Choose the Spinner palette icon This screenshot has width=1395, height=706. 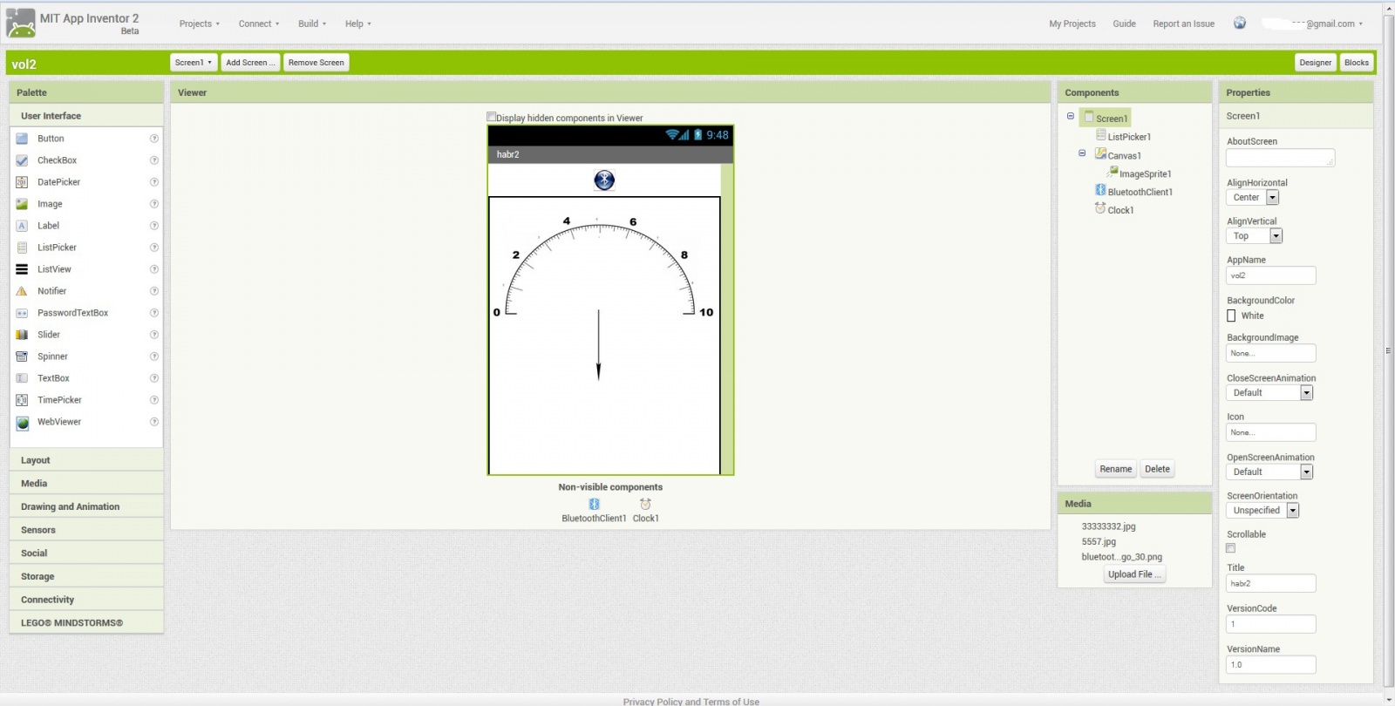pos(22,356)
